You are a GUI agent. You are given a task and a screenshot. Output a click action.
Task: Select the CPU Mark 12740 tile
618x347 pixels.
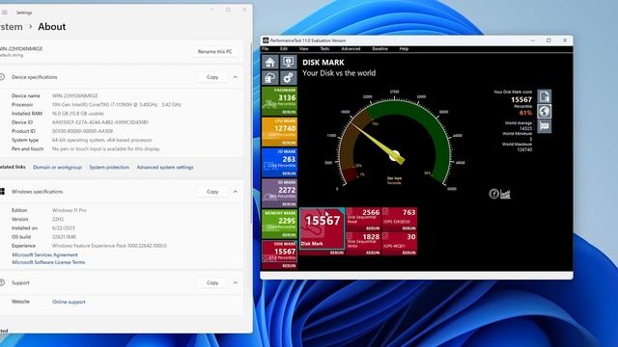279,129
